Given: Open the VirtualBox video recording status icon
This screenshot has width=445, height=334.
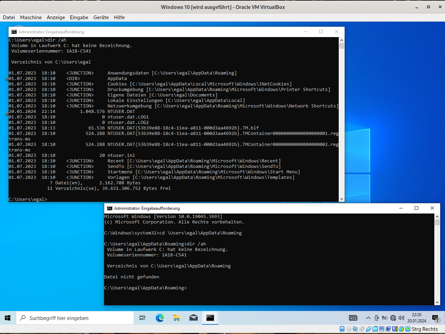Looking at the screenshot, I should tap(388, 329).
